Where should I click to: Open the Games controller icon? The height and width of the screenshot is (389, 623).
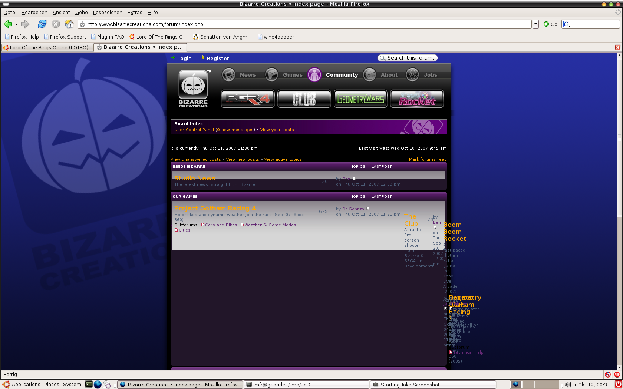click(271, 74)
